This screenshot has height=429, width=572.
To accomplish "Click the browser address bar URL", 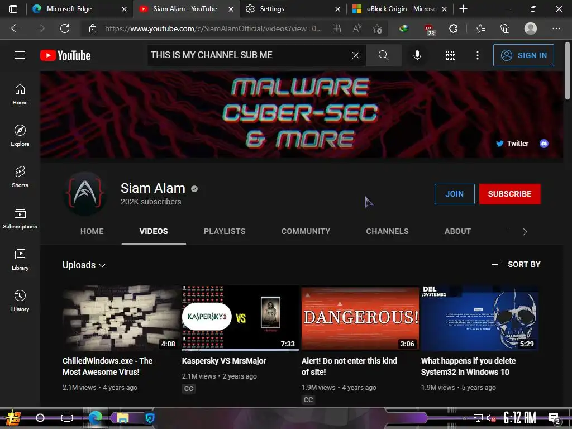I will tap(213, 28).
